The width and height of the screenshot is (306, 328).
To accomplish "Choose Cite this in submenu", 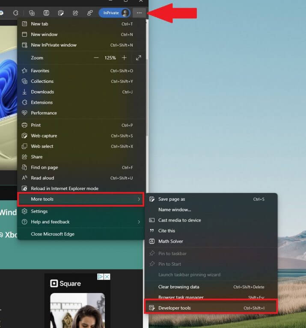I will (211, 231).
